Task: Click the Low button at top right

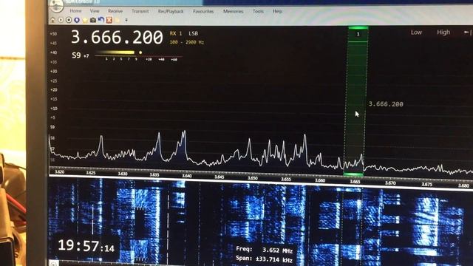Action: point(416,33)
